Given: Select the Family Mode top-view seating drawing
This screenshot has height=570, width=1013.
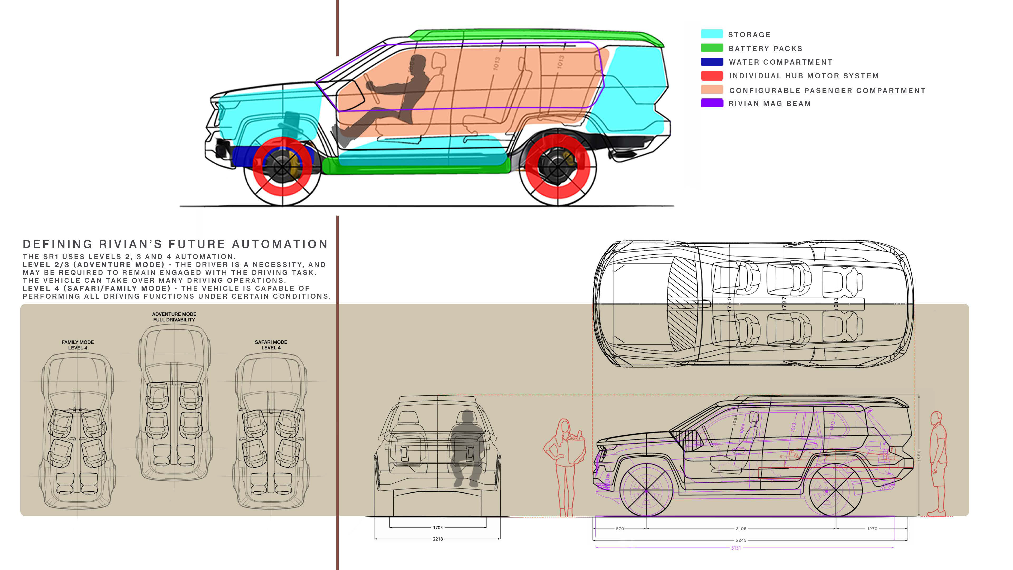Looking at the screenshot, I should tap(78, 431).
